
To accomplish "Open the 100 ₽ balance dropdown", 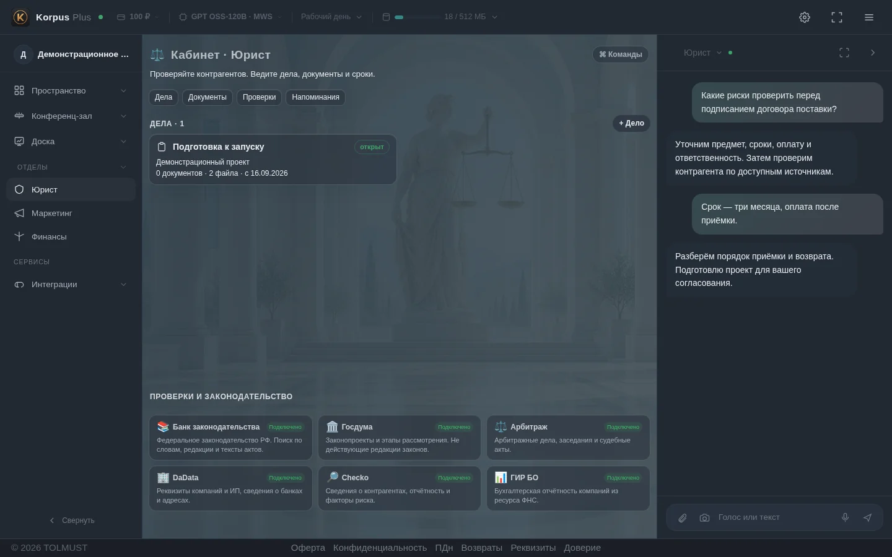I will (x=138, y=17).
